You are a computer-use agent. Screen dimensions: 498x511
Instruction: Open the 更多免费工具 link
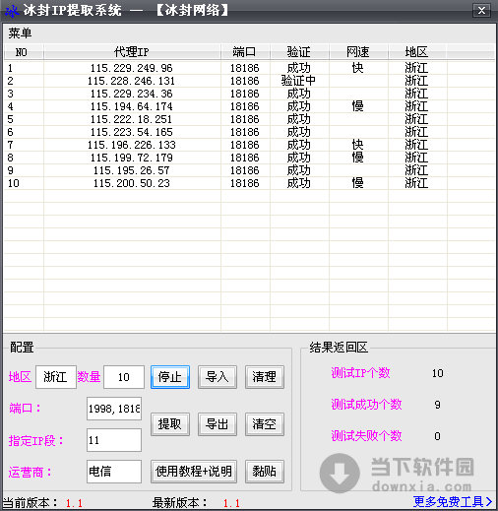[453, 502]
